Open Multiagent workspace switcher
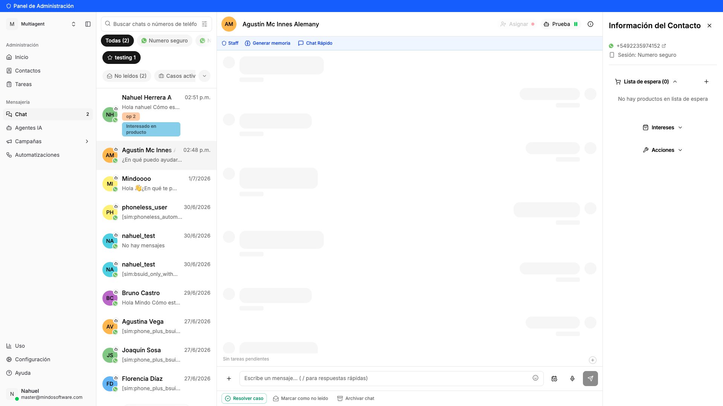This screenshot has height=406, width=723. tap(42, 24)
